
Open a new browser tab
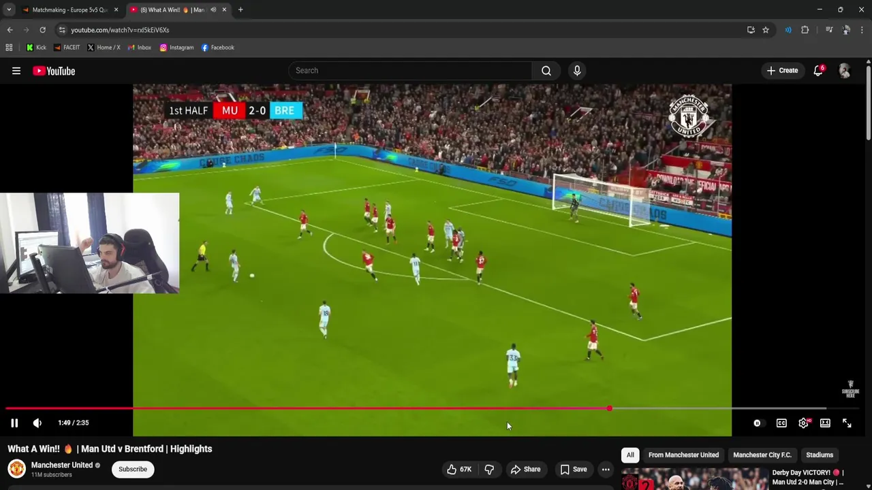[x=240, y=10]
